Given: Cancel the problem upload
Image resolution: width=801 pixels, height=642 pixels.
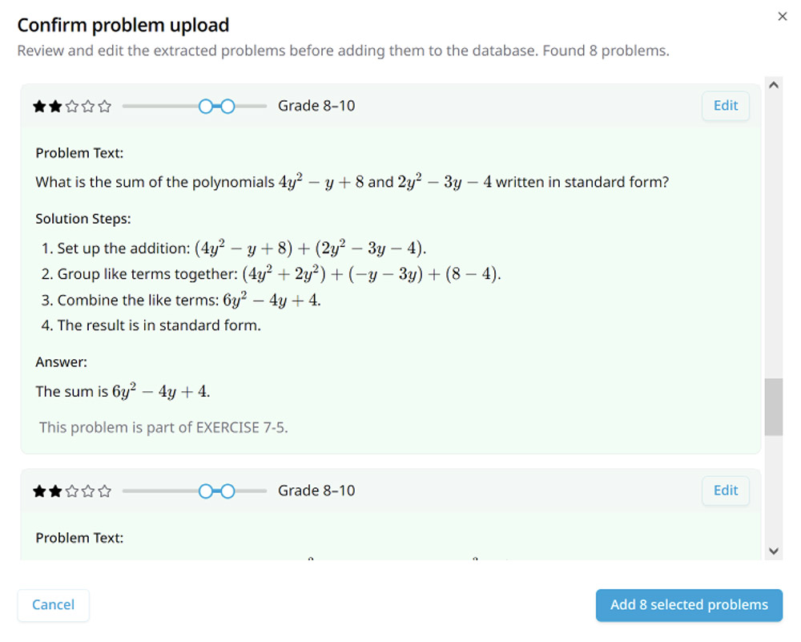Looking at the screenshot, I should click(x=53, y=605).
